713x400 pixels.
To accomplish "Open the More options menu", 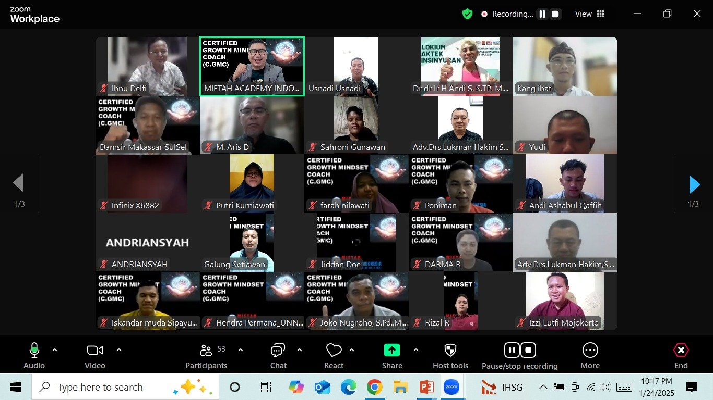I will coord(590,351).
